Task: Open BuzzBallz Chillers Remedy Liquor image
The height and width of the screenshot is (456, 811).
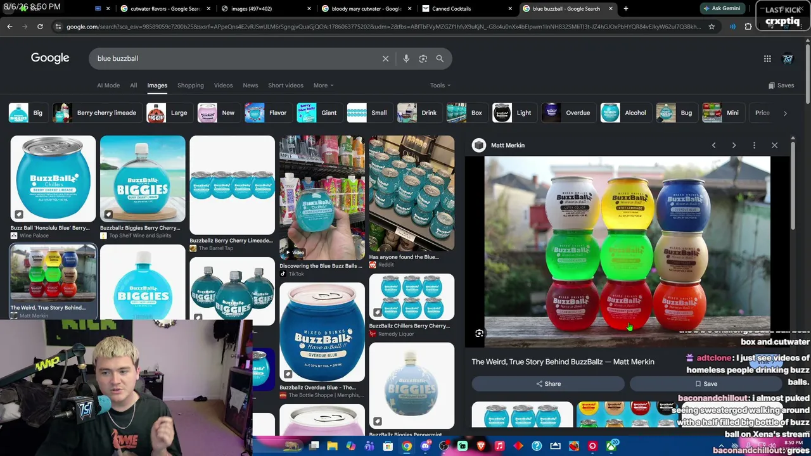Action: point(412,297)
